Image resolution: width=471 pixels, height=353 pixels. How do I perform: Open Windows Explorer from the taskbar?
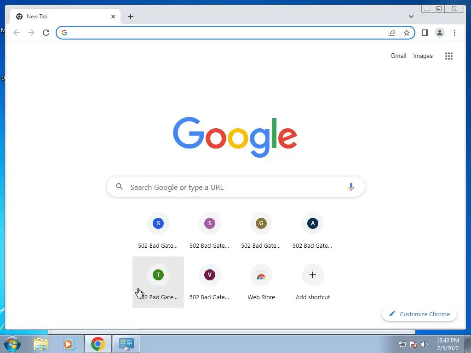point(41,344)
